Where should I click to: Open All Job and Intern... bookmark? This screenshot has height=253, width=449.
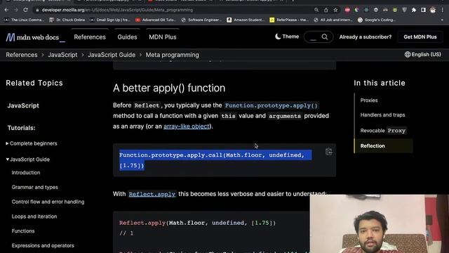pyautogui.click(x=334, y=20)
